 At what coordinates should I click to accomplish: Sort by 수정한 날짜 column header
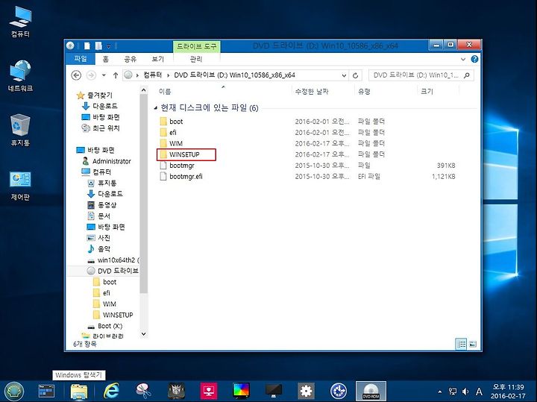[x=312, y=92]
